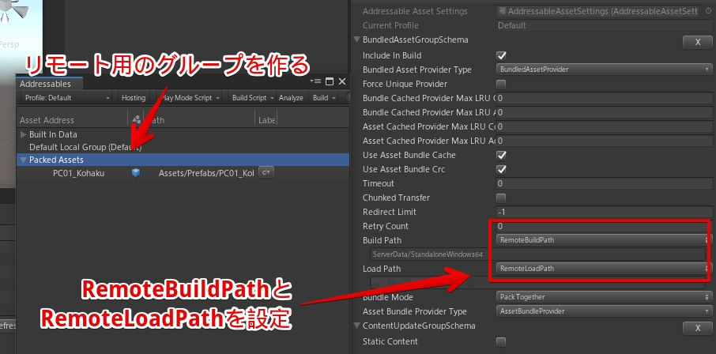Click the Redirect Limit value field

tap(604, 212)
